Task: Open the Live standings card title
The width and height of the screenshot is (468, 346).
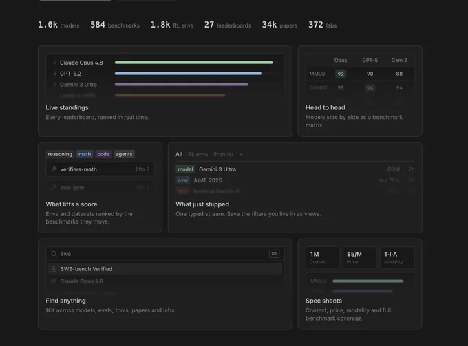Action: (67, 107)
